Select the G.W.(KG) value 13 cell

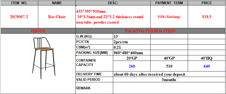[132, 36]
